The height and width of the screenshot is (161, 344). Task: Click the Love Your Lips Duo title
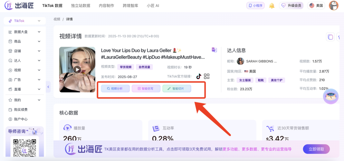pos(153,54)
